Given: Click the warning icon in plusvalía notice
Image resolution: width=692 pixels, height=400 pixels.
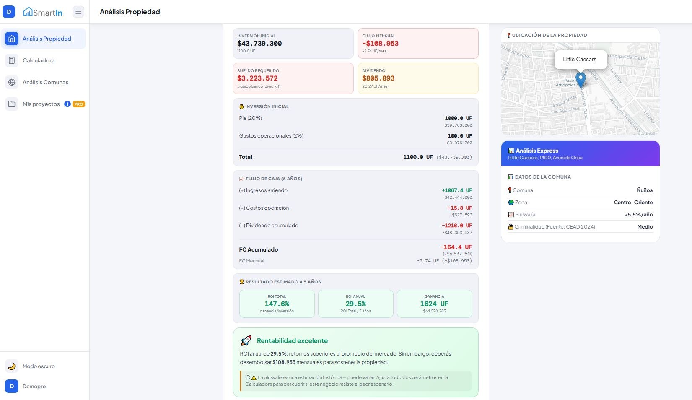Looking at the screenshot, I should tap(254, 377).
